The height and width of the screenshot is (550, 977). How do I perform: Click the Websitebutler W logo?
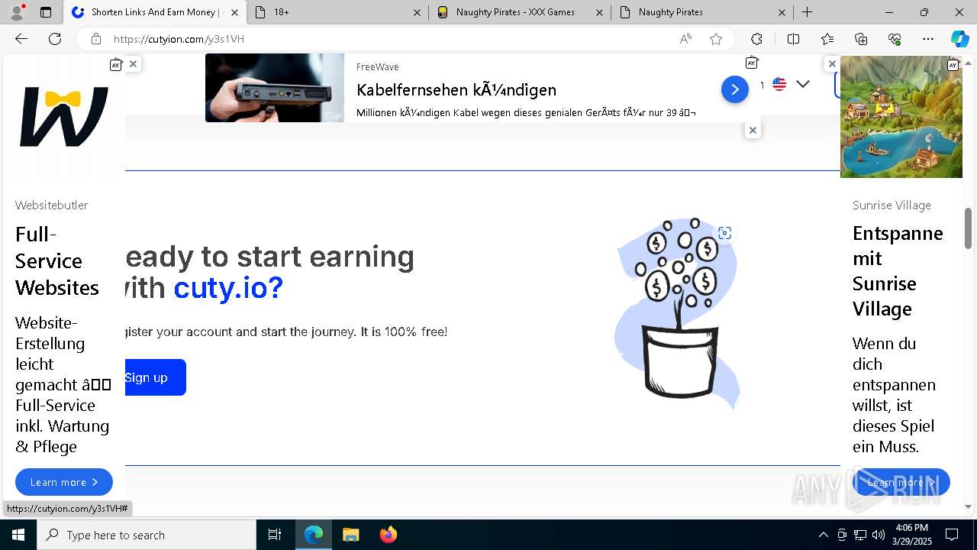tap(64, 116)
